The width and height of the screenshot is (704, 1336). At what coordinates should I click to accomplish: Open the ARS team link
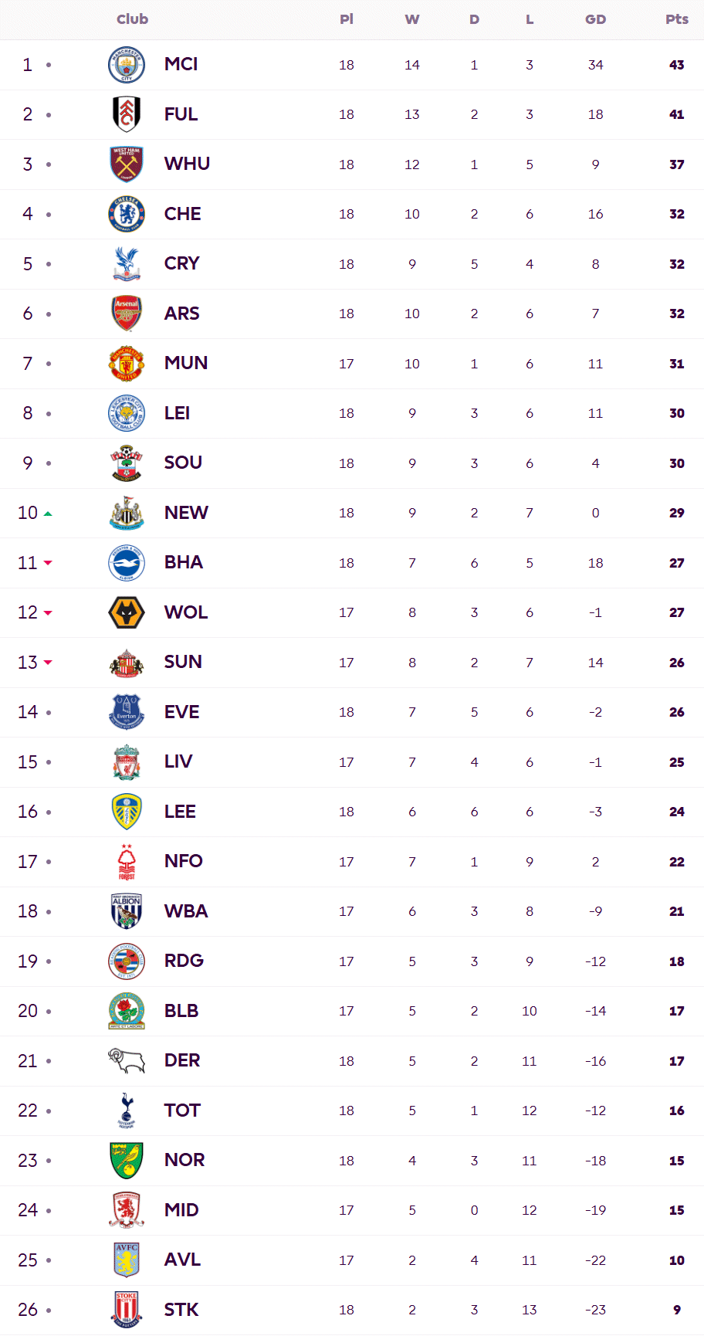[181, 314]
